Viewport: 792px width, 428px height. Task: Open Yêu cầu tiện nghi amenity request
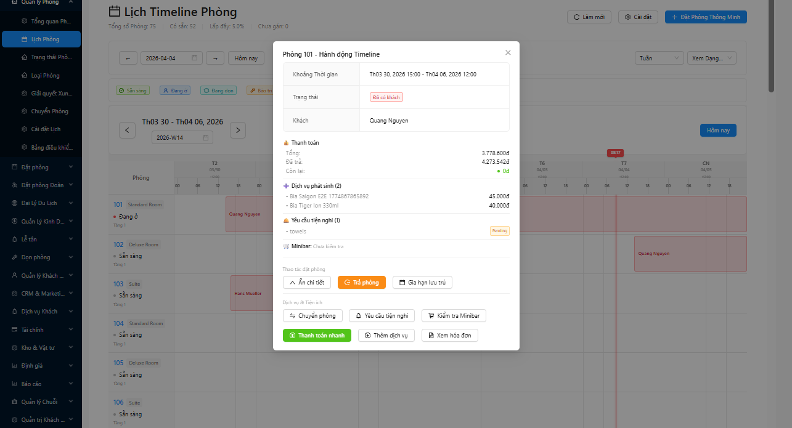tap(382, 315)
